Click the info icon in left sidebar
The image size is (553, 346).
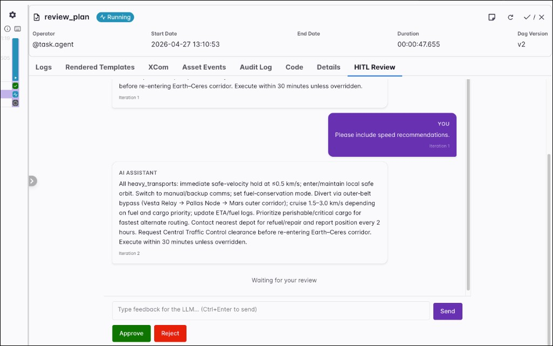7,29
